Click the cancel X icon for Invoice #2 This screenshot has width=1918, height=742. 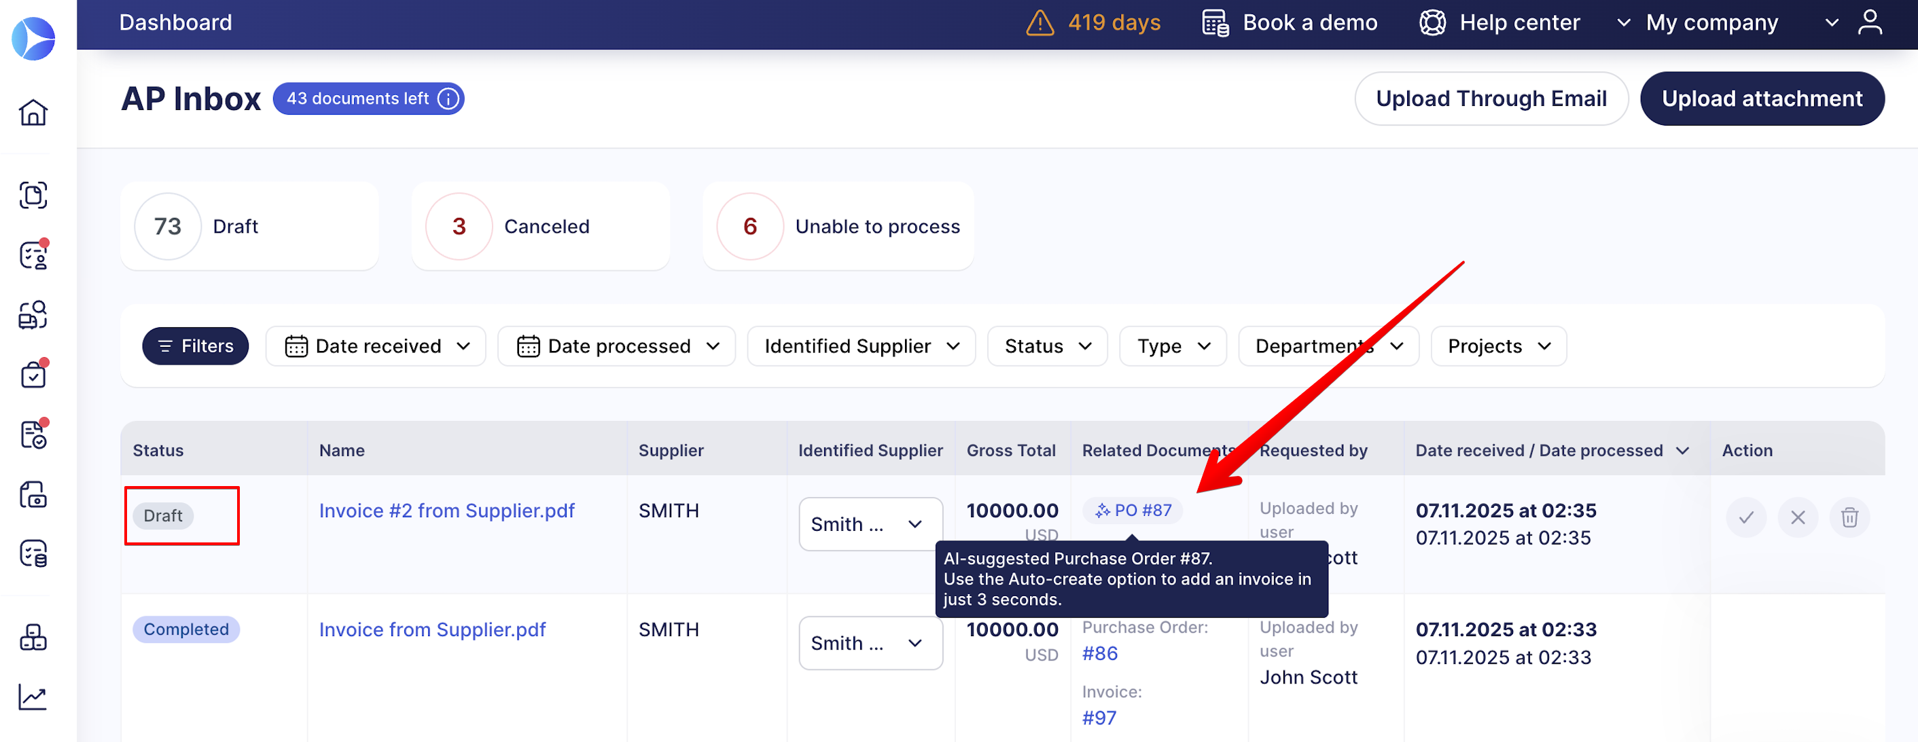click(x=1797, y=517)
